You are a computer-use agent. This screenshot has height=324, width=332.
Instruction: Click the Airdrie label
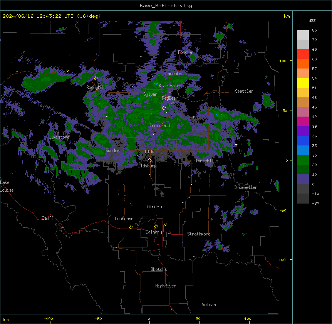[156, 207]
